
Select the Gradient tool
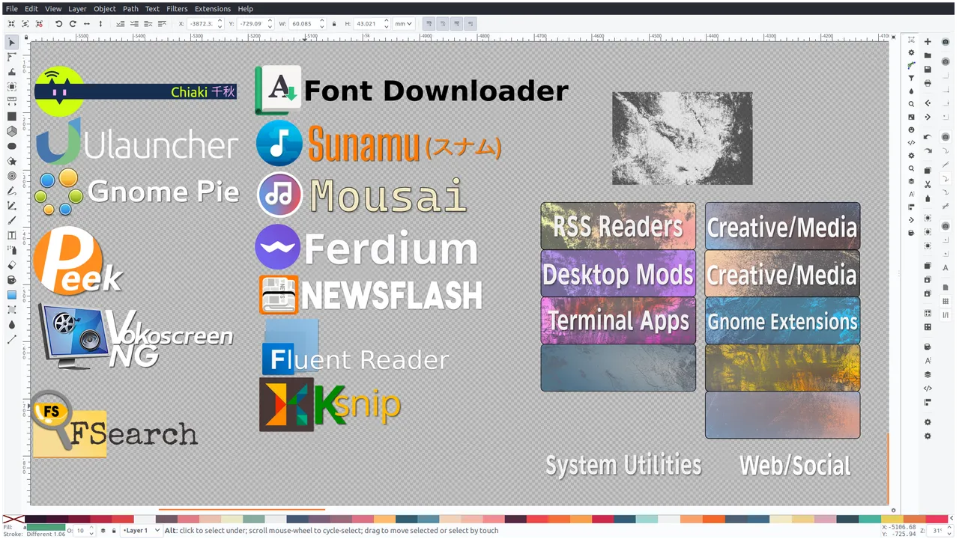(12, 295)
